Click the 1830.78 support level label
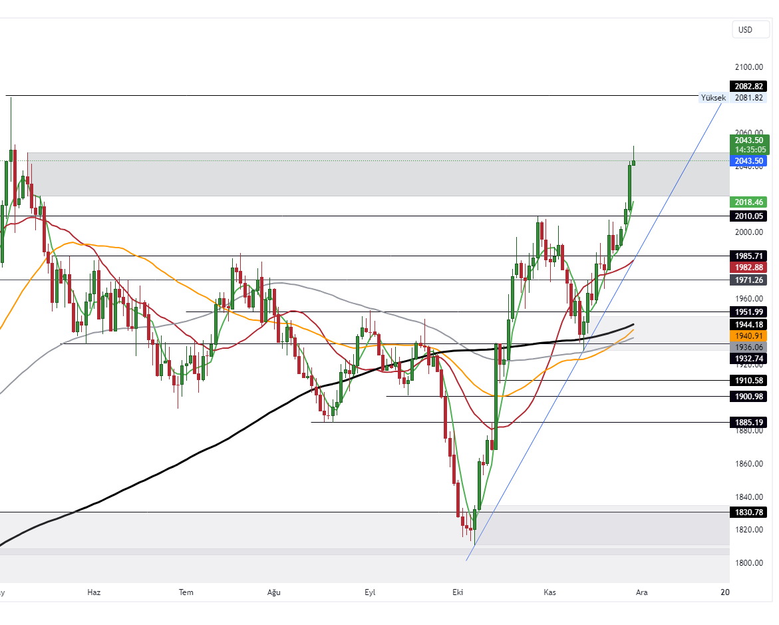This screenshot has height=625, width=779. click(x=748, y=513)
